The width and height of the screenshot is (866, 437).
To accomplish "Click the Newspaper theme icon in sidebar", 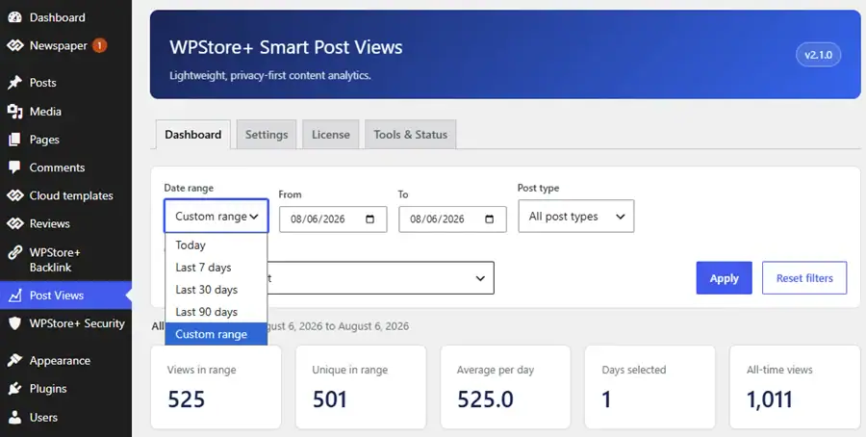I will [14, 45].
